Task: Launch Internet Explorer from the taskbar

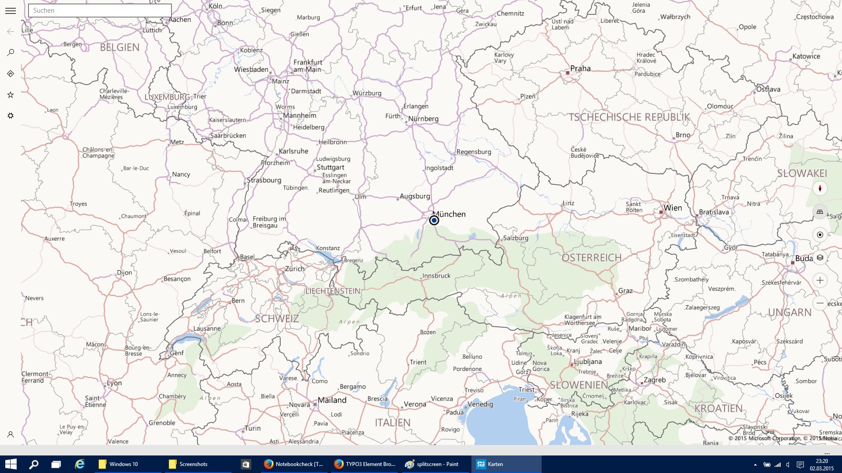Action: pos(79,464)
